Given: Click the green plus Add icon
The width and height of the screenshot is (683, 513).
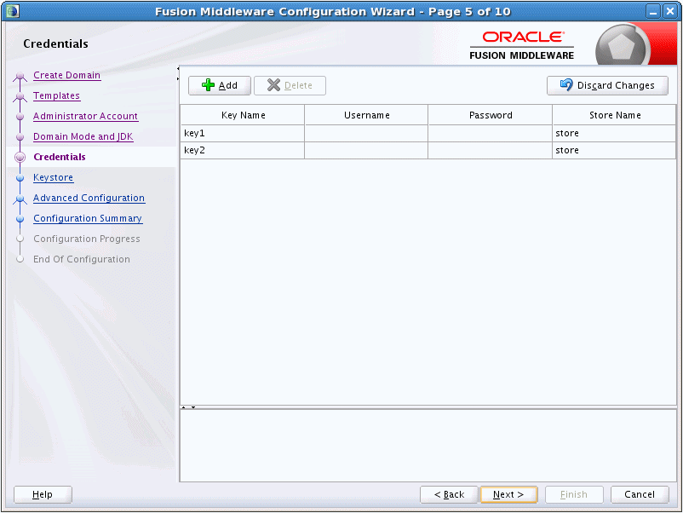Looking at the screenshot, I should coord(208,85).
